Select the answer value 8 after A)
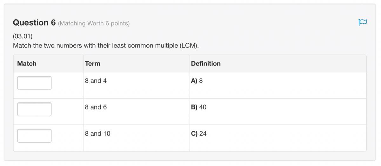381x166 pixels. tap(201, 81)
